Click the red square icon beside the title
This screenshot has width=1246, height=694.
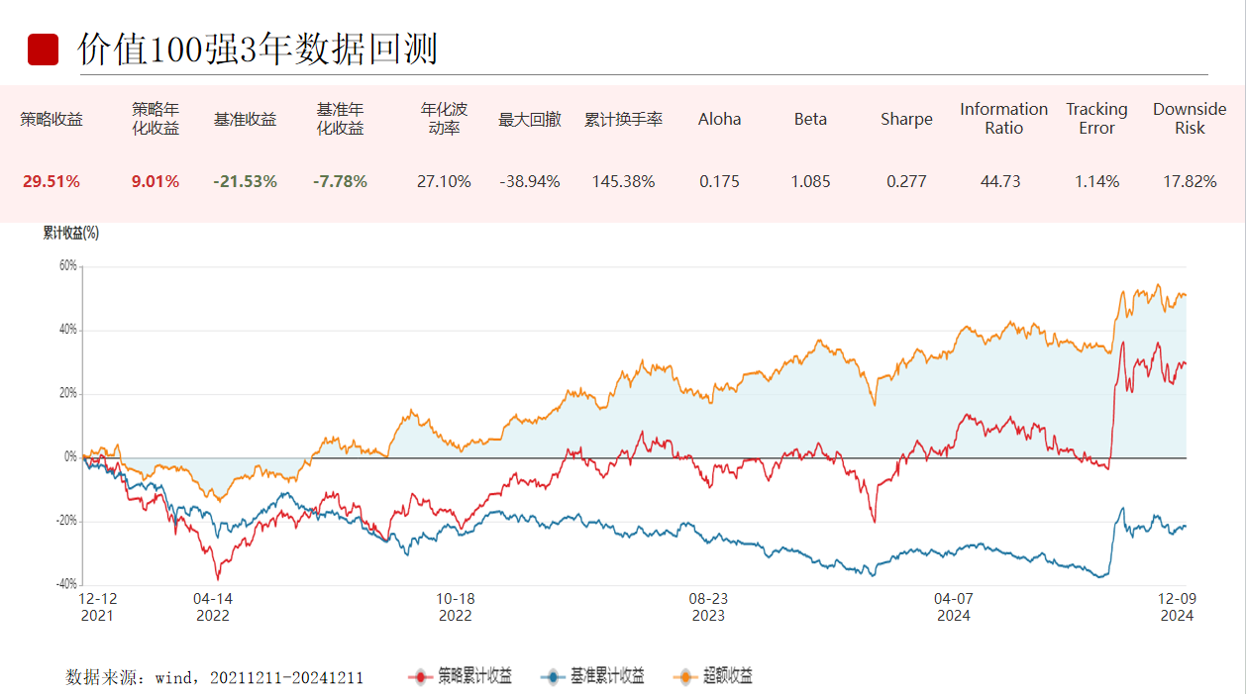(x=44, y=50)
